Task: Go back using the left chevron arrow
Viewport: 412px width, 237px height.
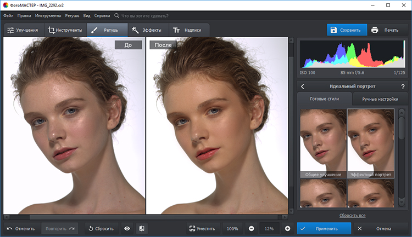Action: click(x=303, y=86)
